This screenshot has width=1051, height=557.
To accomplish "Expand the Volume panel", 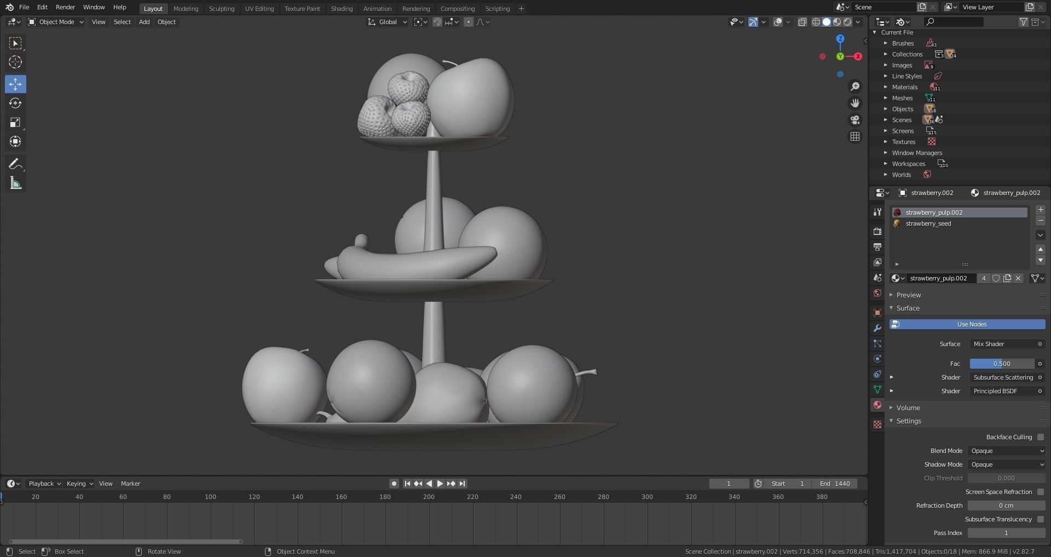I will pyautogui.click(x=909, y=407).
